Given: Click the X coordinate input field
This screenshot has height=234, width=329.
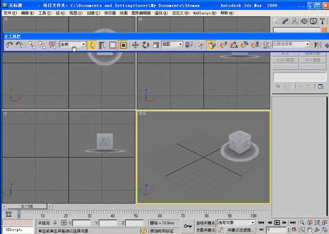Looking at the screenshot, I should click(81, 223).
